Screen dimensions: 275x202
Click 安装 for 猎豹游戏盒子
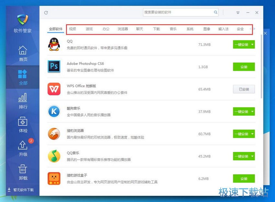tap(244, 179)
